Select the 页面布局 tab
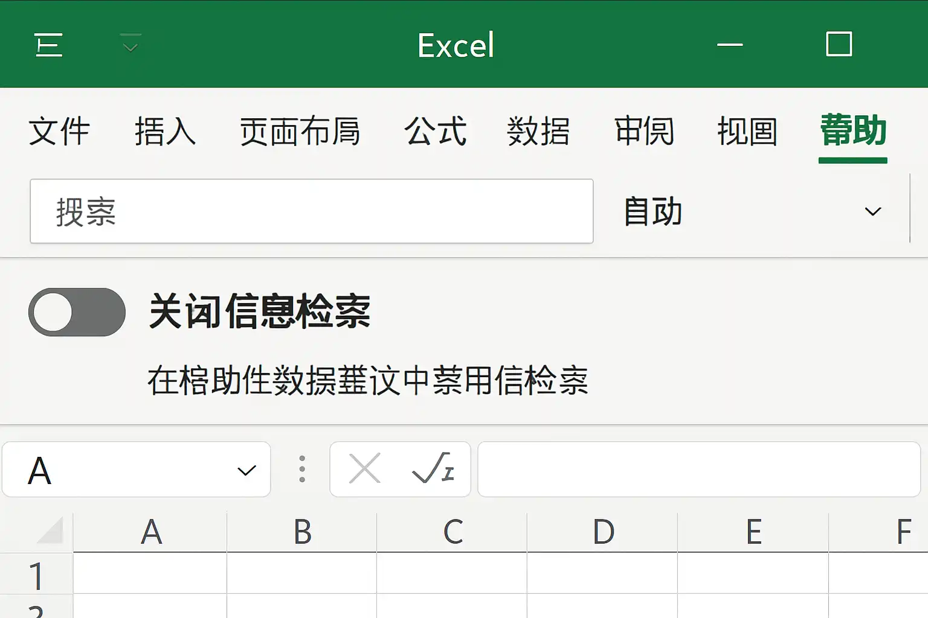 [x=300, y=133]
